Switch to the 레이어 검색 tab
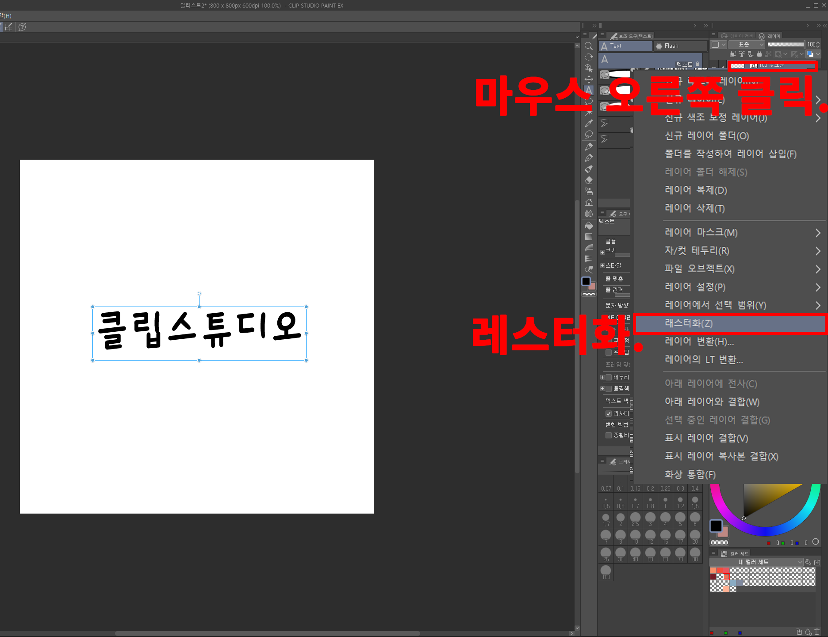The image size is (828, 637). (x=737, y=36)
